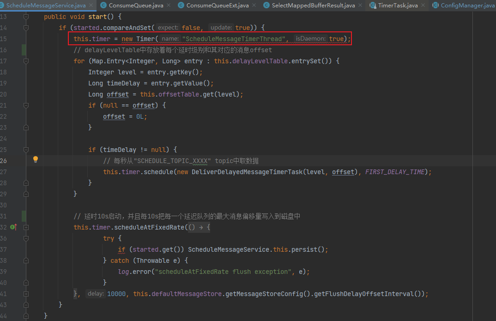Click the 'Long timeDelay' variable declaration

click(114, 83)
